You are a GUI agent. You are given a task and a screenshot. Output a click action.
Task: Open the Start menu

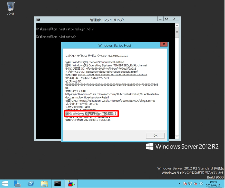[x=5, y=184]
